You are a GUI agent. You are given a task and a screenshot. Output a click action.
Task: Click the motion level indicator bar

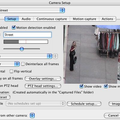(26, 42)
